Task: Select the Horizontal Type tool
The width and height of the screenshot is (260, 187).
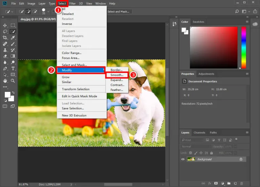Action: coord(13,69)
